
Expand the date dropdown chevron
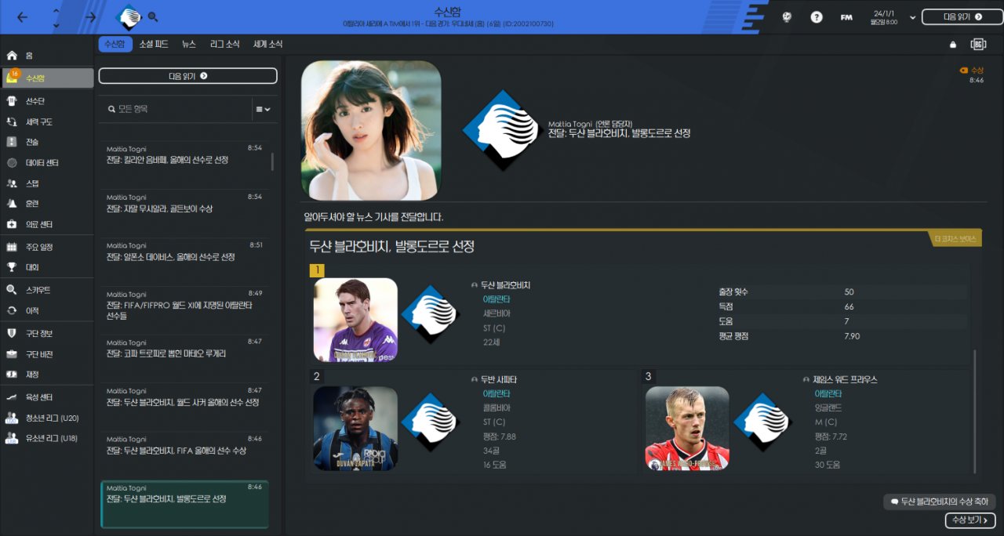coord(913,17)
